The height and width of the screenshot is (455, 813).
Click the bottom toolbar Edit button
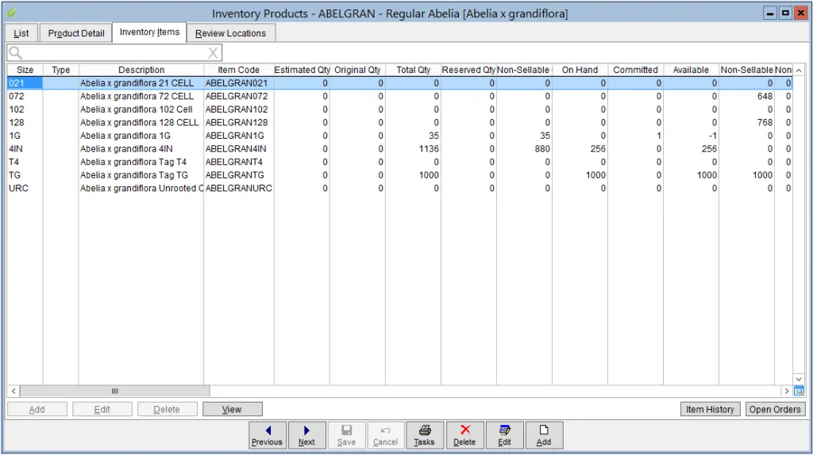[504, 435]
